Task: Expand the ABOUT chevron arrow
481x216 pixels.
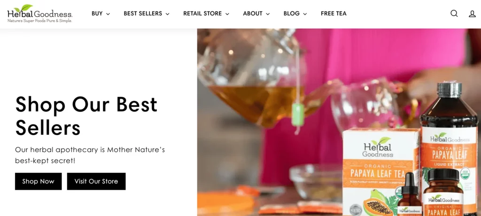Action: coord(268,14)
